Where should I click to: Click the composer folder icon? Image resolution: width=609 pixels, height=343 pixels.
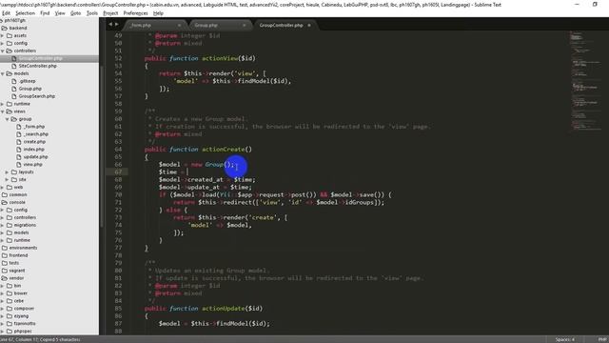tap(10, 309)
